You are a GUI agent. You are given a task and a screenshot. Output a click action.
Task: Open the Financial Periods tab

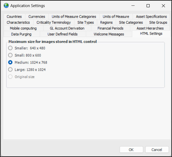[110, 28]
